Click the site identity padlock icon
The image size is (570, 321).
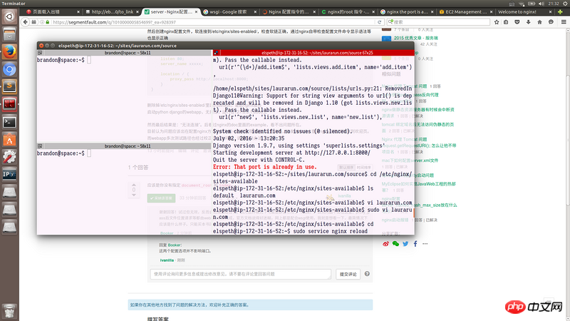click(x=47, y=22)
